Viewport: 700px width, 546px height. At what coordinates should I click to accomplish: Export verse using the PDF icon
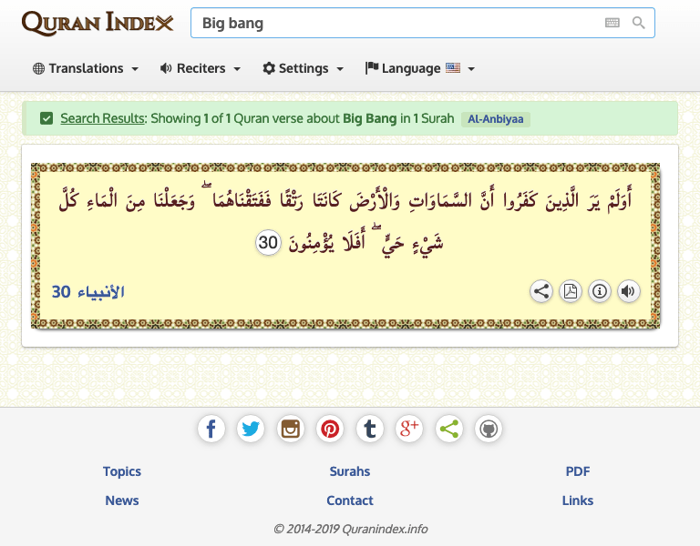(x=571, y=291)
